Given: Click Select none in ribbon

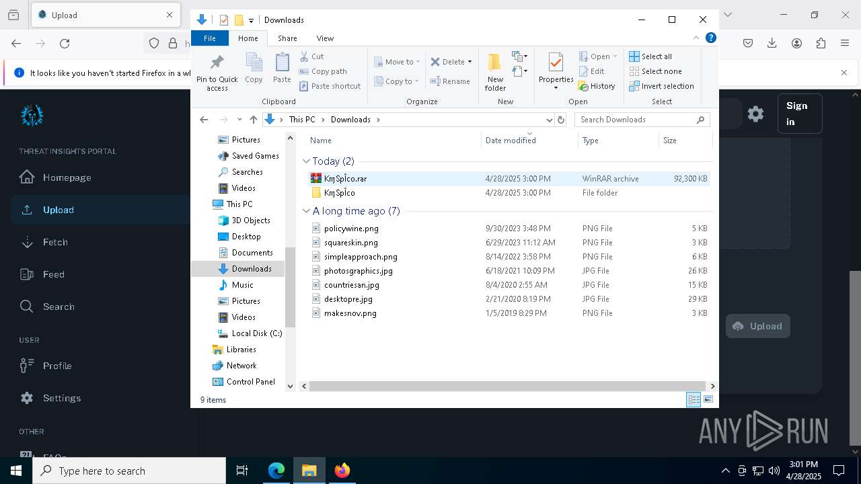Looking at the screenshot, I should point(655,71).
